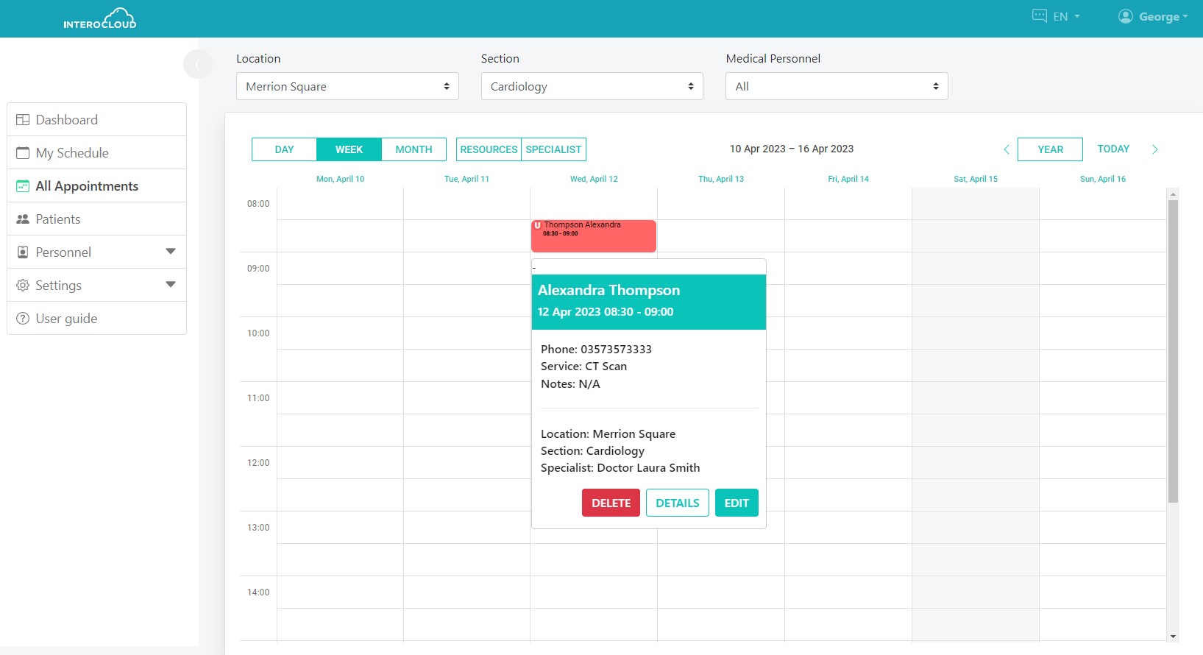Open the Medical Personnel dropdown

tap(836, 87)
